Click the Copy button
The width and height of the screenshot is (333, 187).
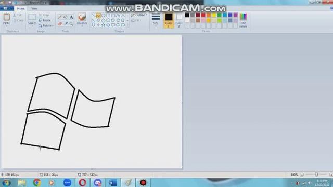18,20
